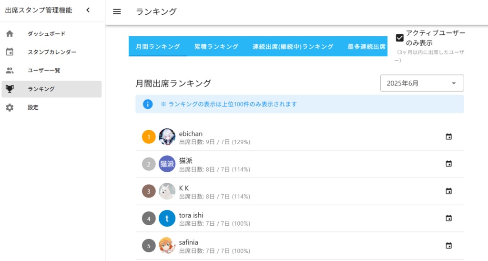Click the ebichan user name
The height and width of the screenshot is (261, 488).
pyautogui.click(x=191, y=134)
